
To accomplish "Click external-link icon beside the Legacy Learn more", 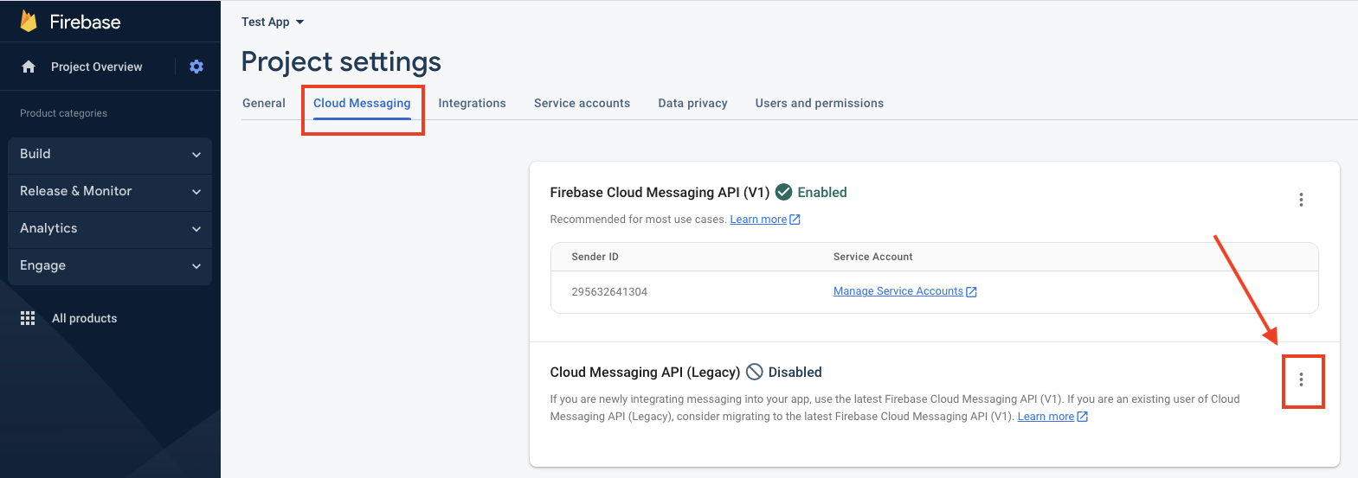I will 1082,417.
